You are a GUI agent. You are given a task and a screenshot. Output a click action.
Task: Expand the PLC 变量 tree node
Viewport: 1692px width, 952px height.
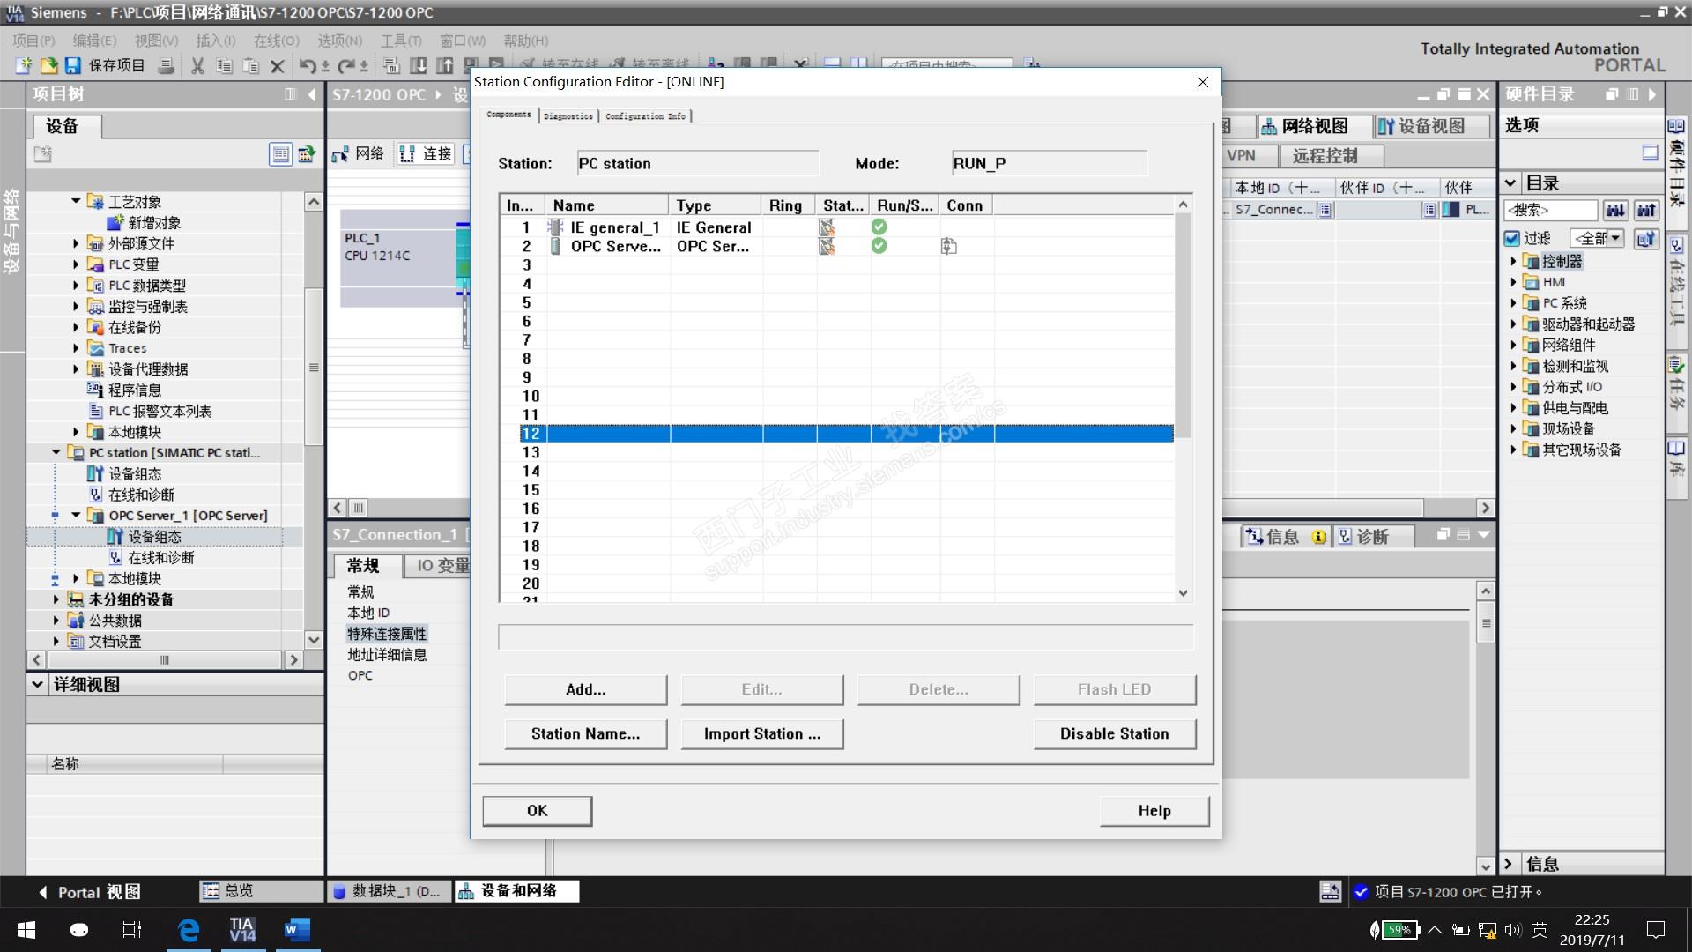(x=76, y=264)
